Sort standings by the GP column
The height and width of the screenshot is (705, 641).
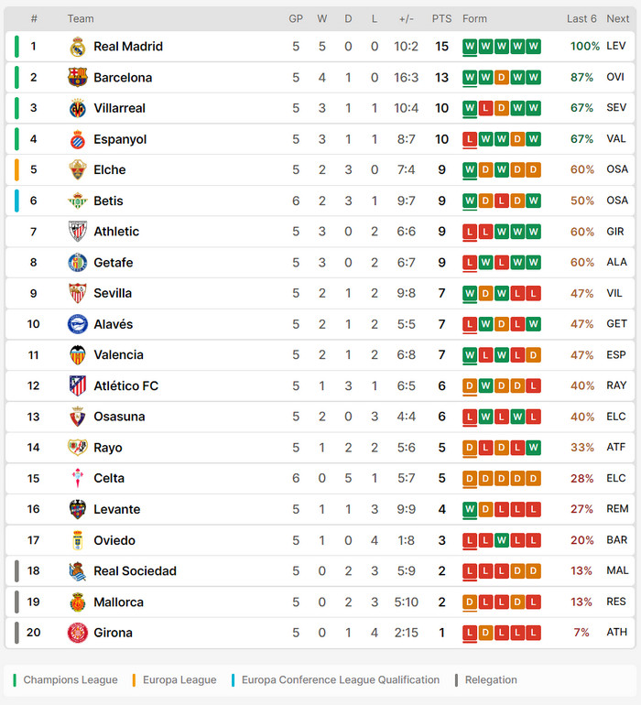(x=296, y=18)
